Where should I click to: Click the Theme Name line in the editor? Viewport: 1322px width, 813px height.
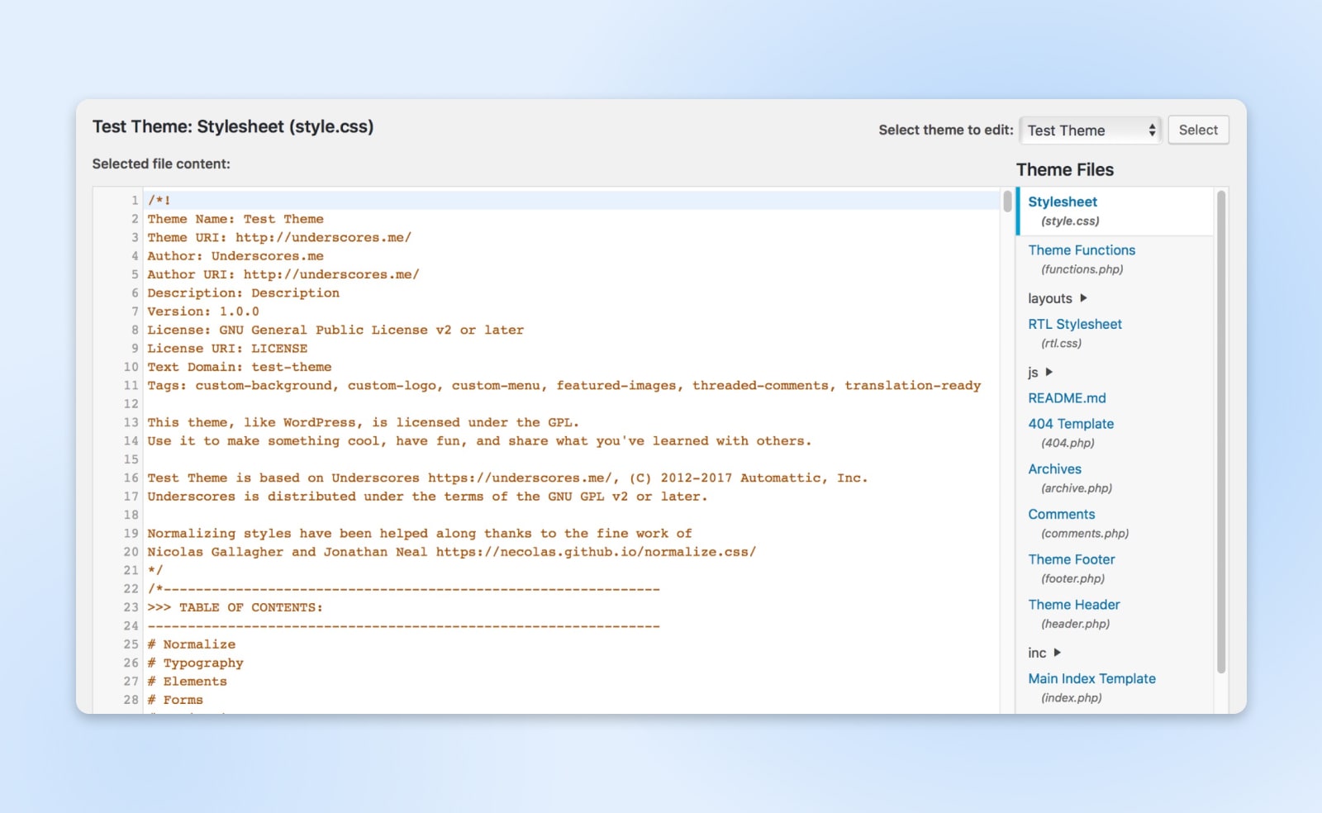235,218
